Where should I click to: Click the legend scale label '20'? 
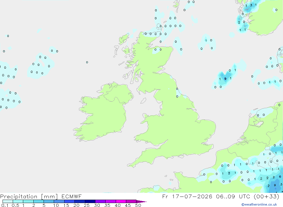[x=76, y=205]
